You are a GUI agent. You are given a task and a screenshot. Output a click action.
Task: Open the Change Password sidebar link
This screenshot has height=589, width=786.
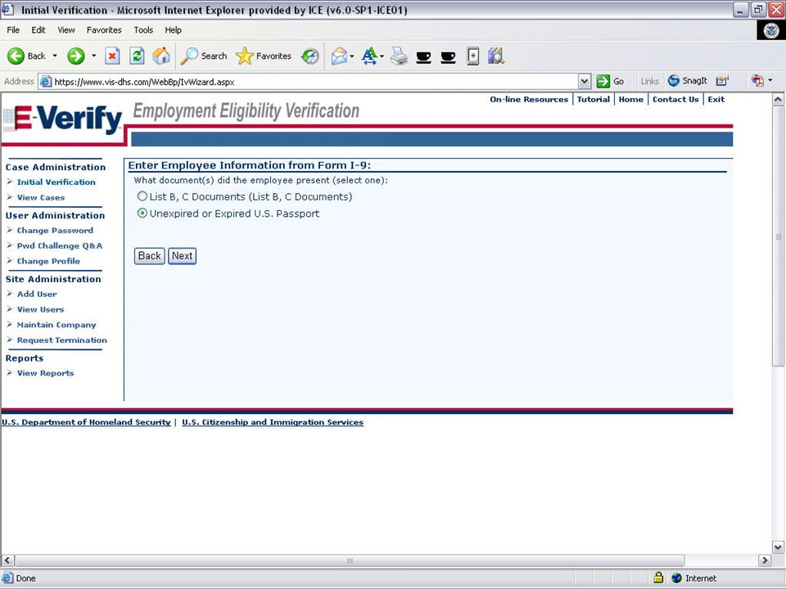[55, 231]
